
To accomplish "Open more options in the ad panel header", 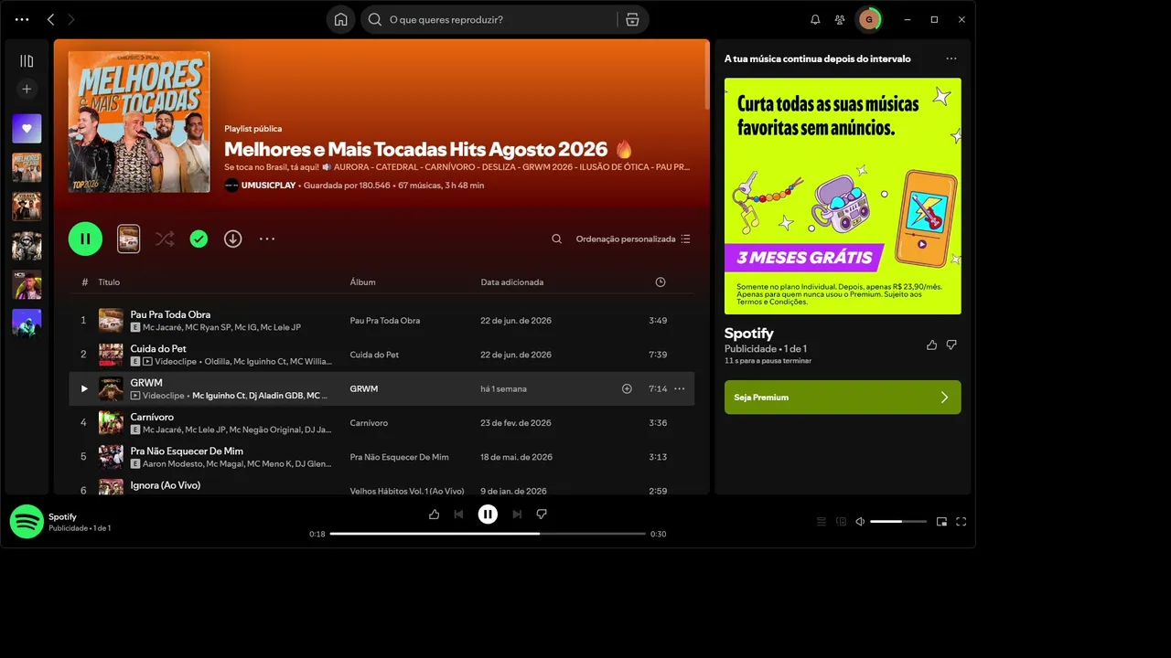I will pyautogui.click(x=951, y=58).
